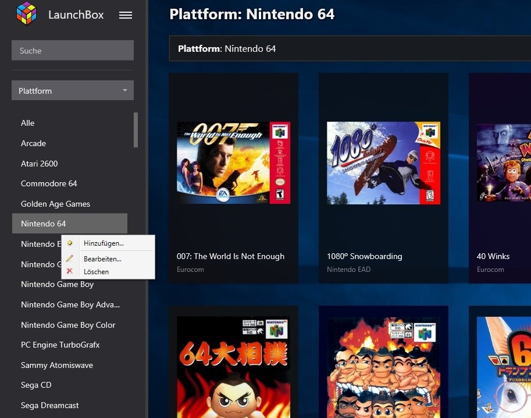The height and width of the screenshot is (418, 531).
Task: Select Arcade platform
Action: coord(34,143)
